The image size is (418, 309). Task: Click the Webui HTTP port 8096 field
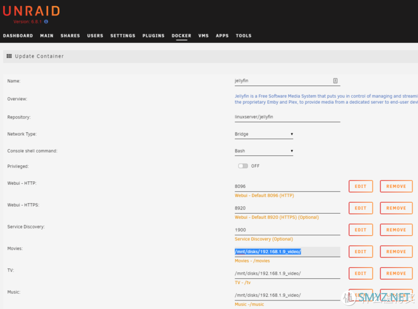click(x=288, y=187)
